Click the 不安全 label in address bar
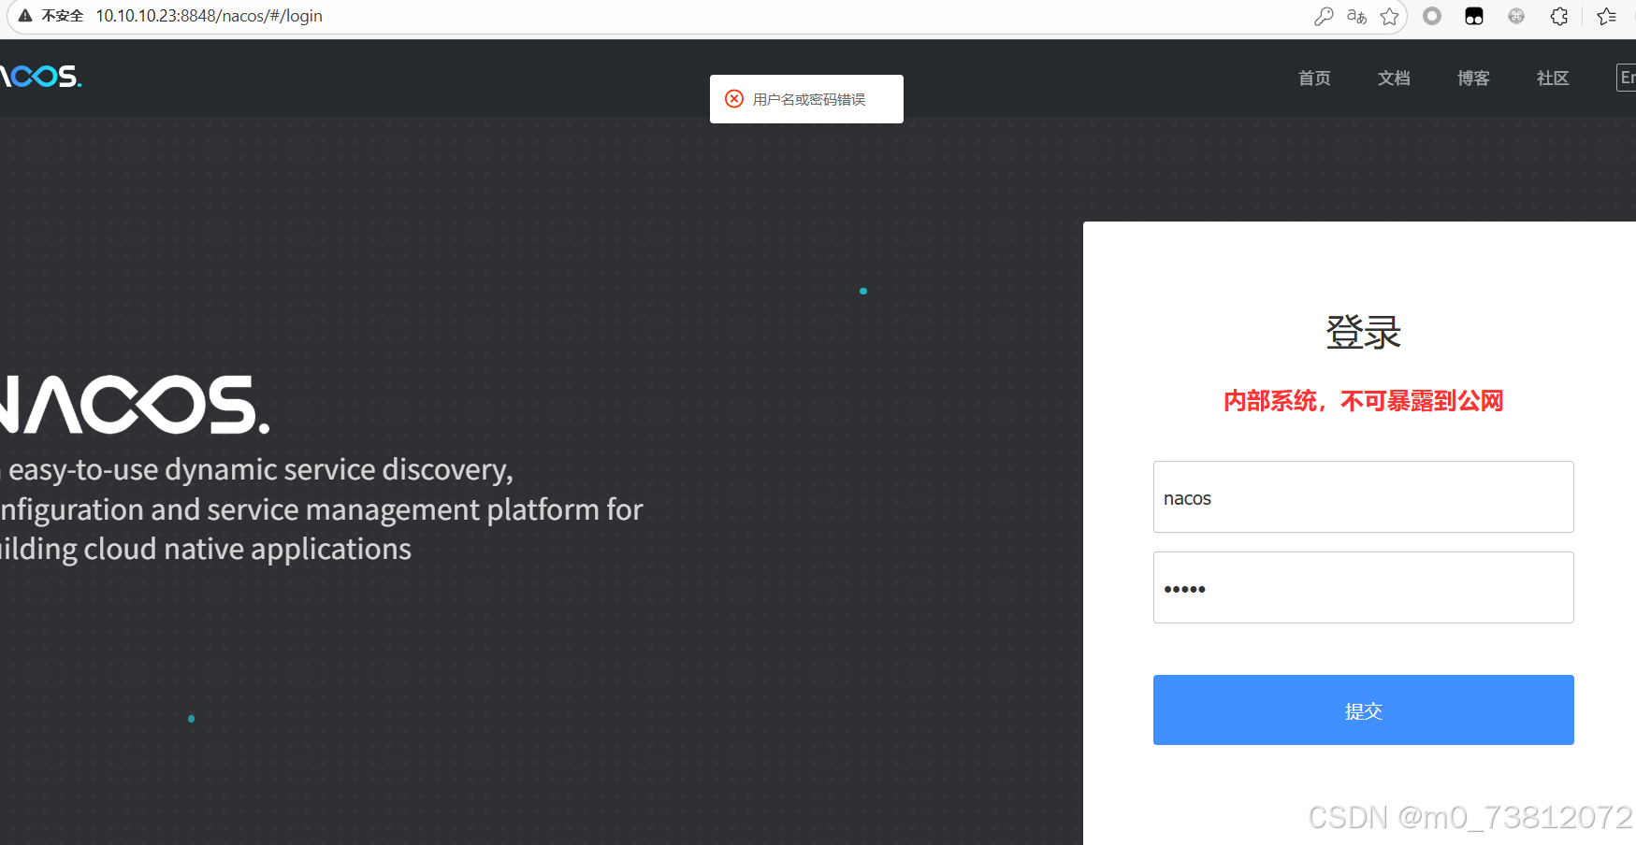 pyautogui.click(x=63, y=16)
